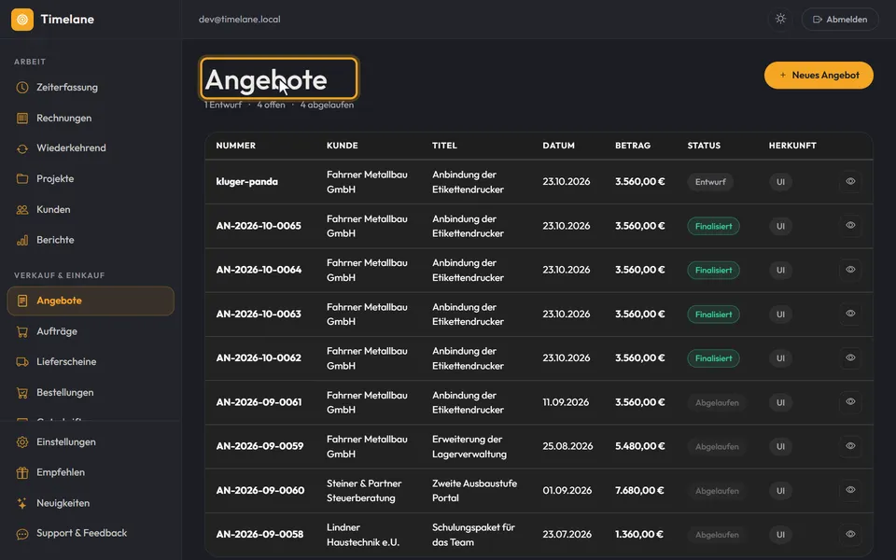
Task: Click the Einstellungen gear icon
Action: coord(22,442)
